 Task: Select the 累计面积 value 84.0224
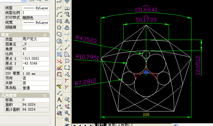click(36, 110)
